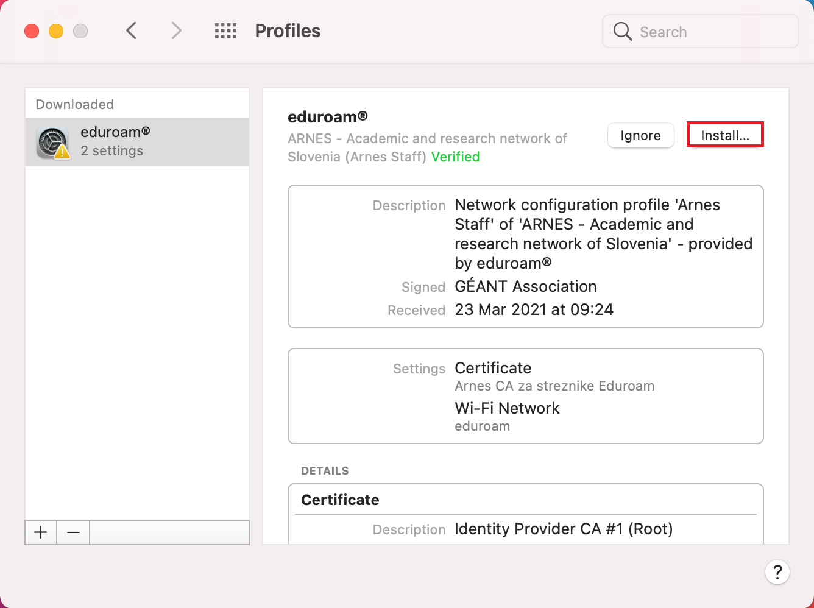The height and width of the screenshot is (608, 814).
Task: Click the Ignore button
Action: 640,135
